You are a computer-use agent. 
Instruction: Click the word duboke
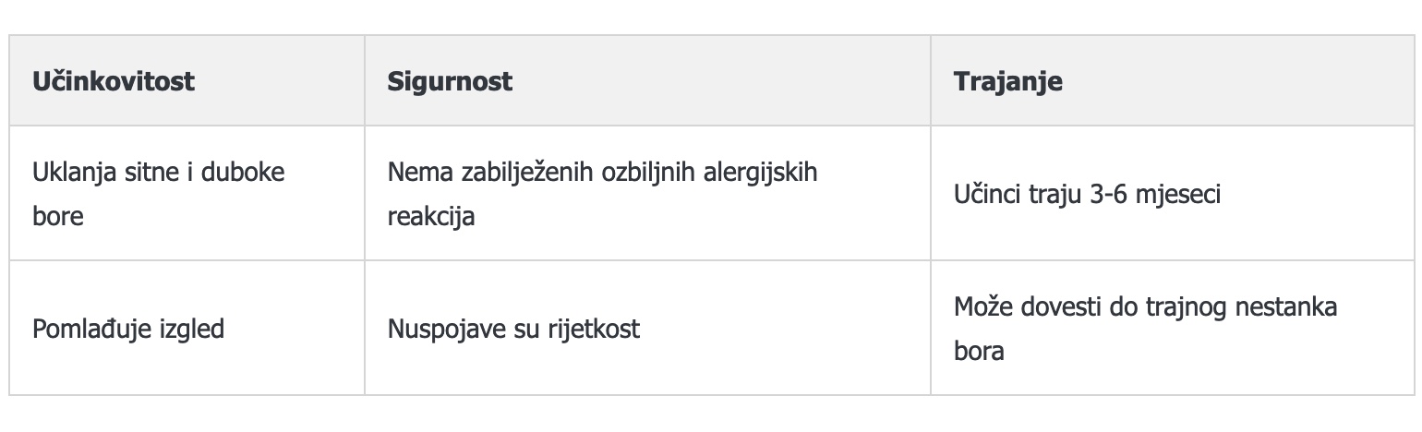click(245, 173)
